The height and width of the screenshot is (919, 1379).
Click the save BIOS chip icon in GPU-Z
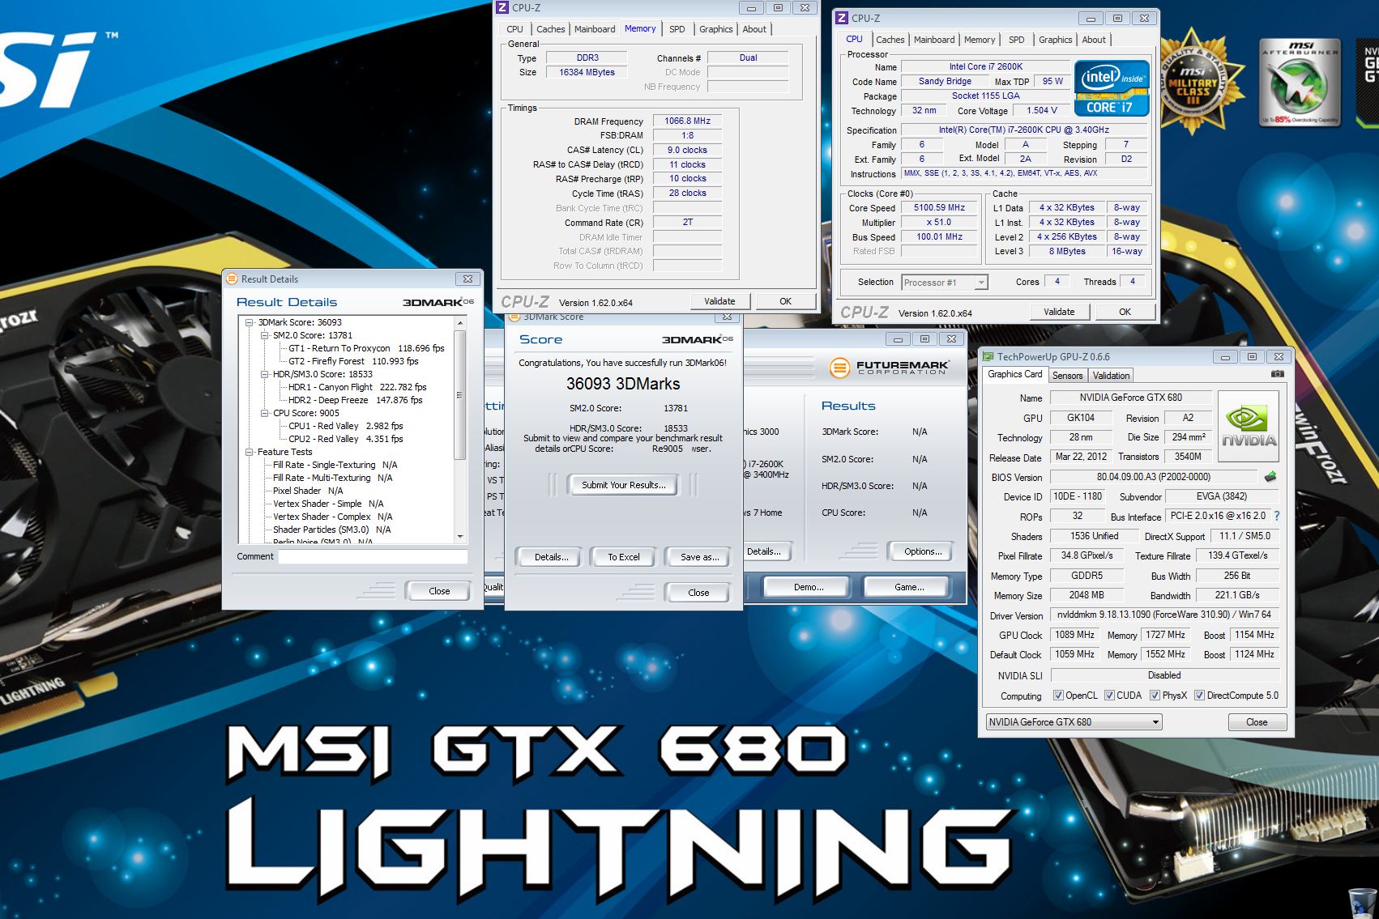pyautogui.click(x=1270, y=477)
